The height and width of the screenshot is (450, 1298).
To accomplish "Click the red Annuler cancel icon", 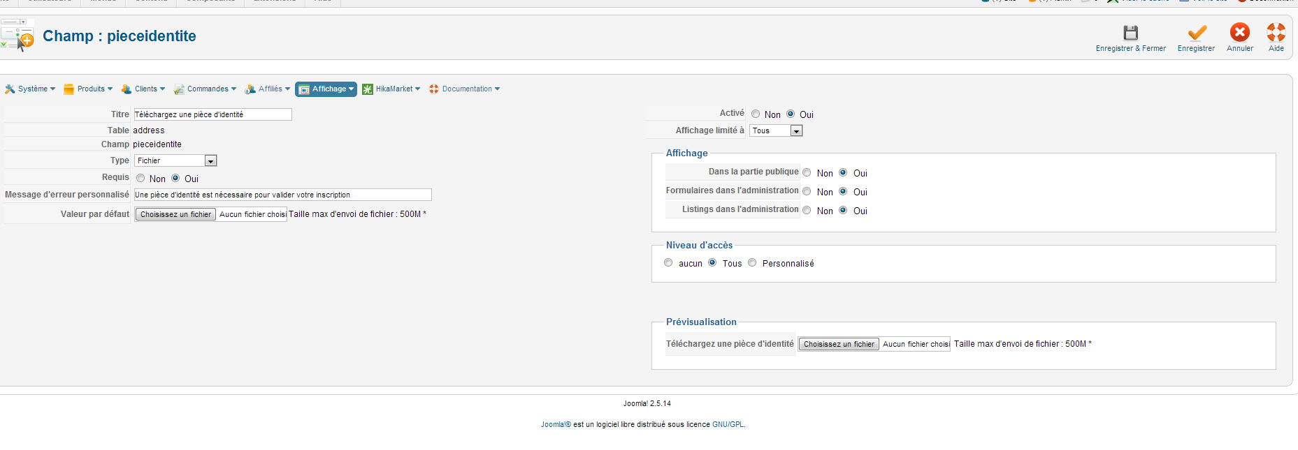I will point(1240,32).
